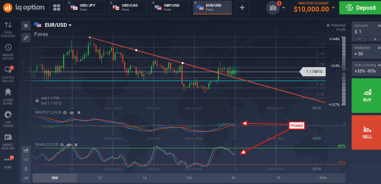Show help for Auto Closing

[x=379, y=65]
